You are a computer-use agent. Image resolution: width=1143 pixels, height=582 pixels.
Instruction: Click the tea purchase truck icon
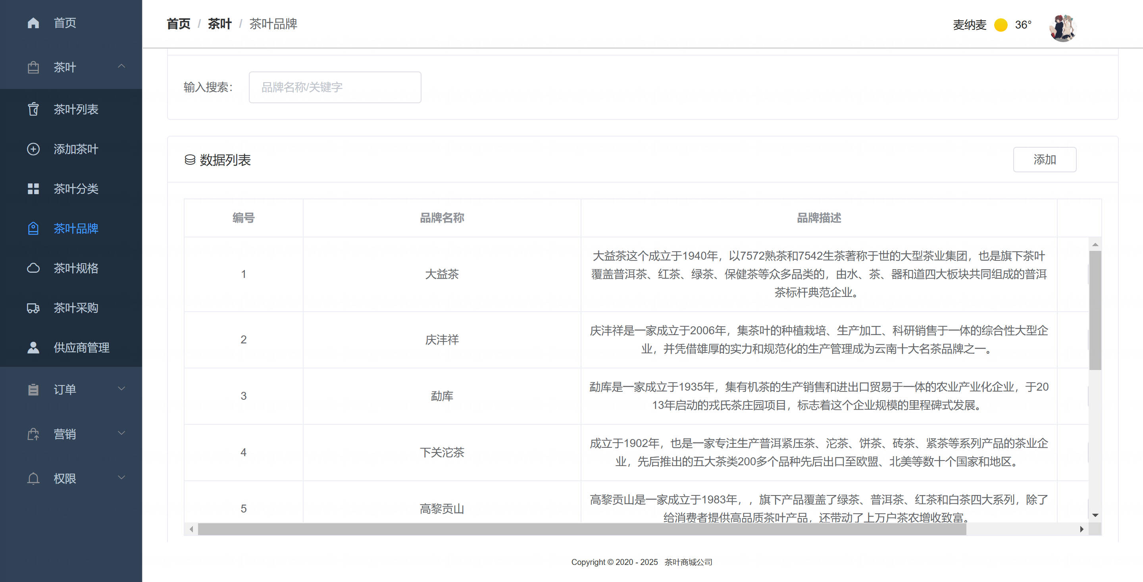[x=33, y=308]
